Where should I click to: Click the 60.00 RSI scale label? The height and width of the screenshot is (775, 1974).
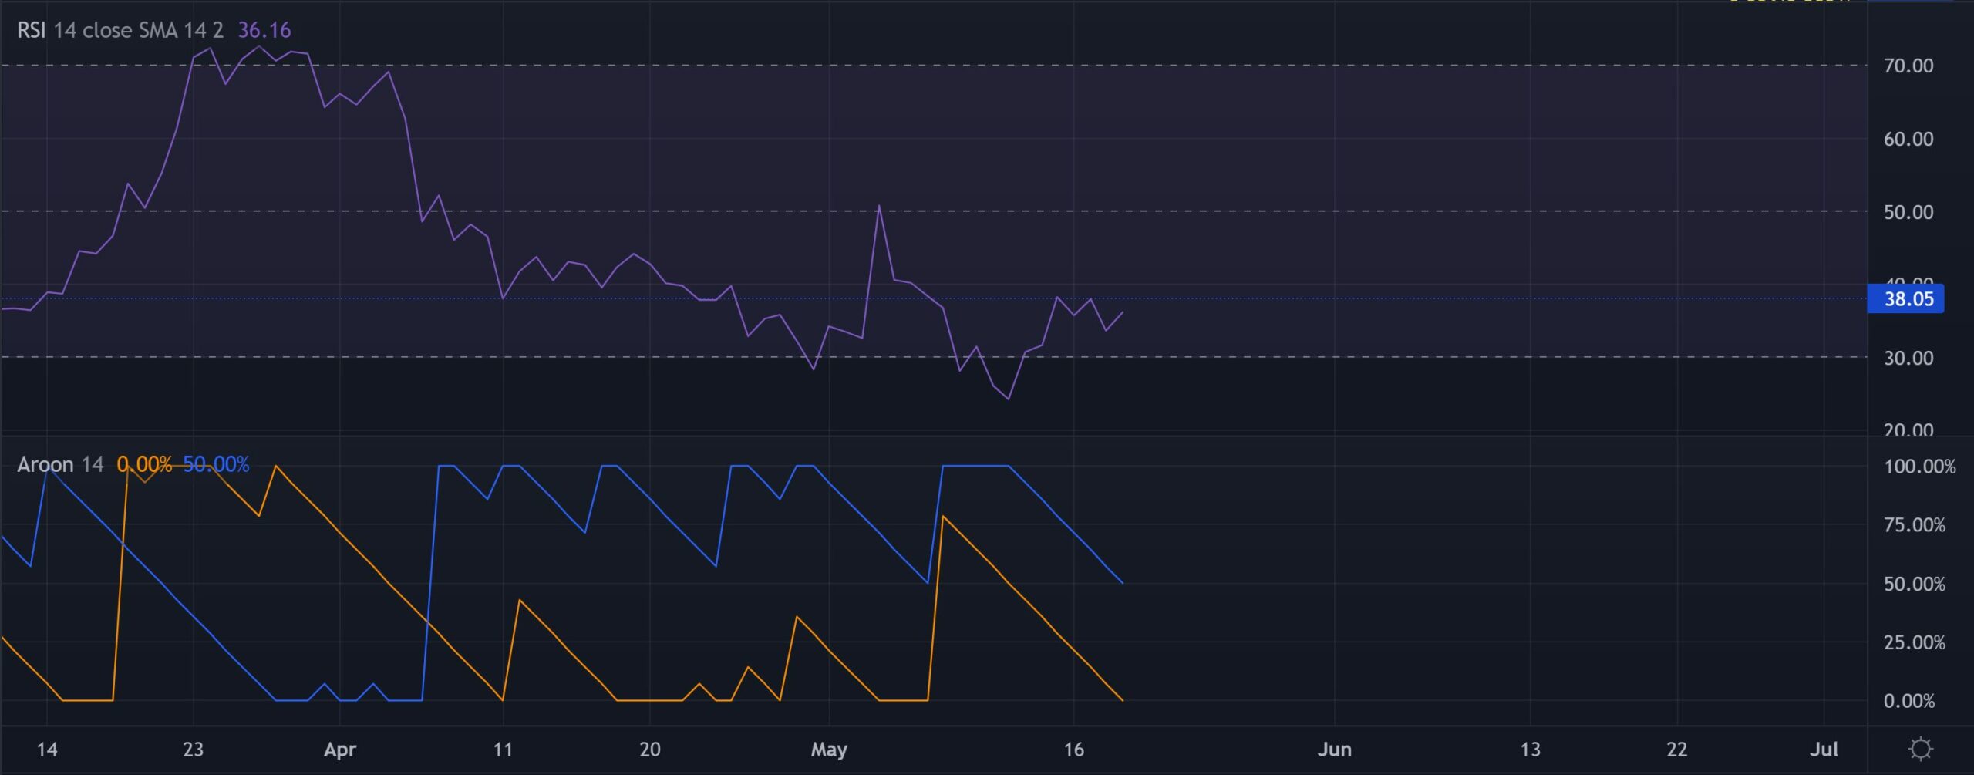[1908, 139]
